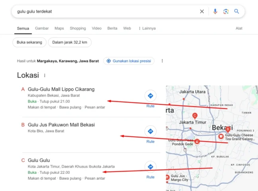Click Rute link under Gulu Gulu Jakarta Timur
The image size is (258, 191).
[x=150, y=177]
